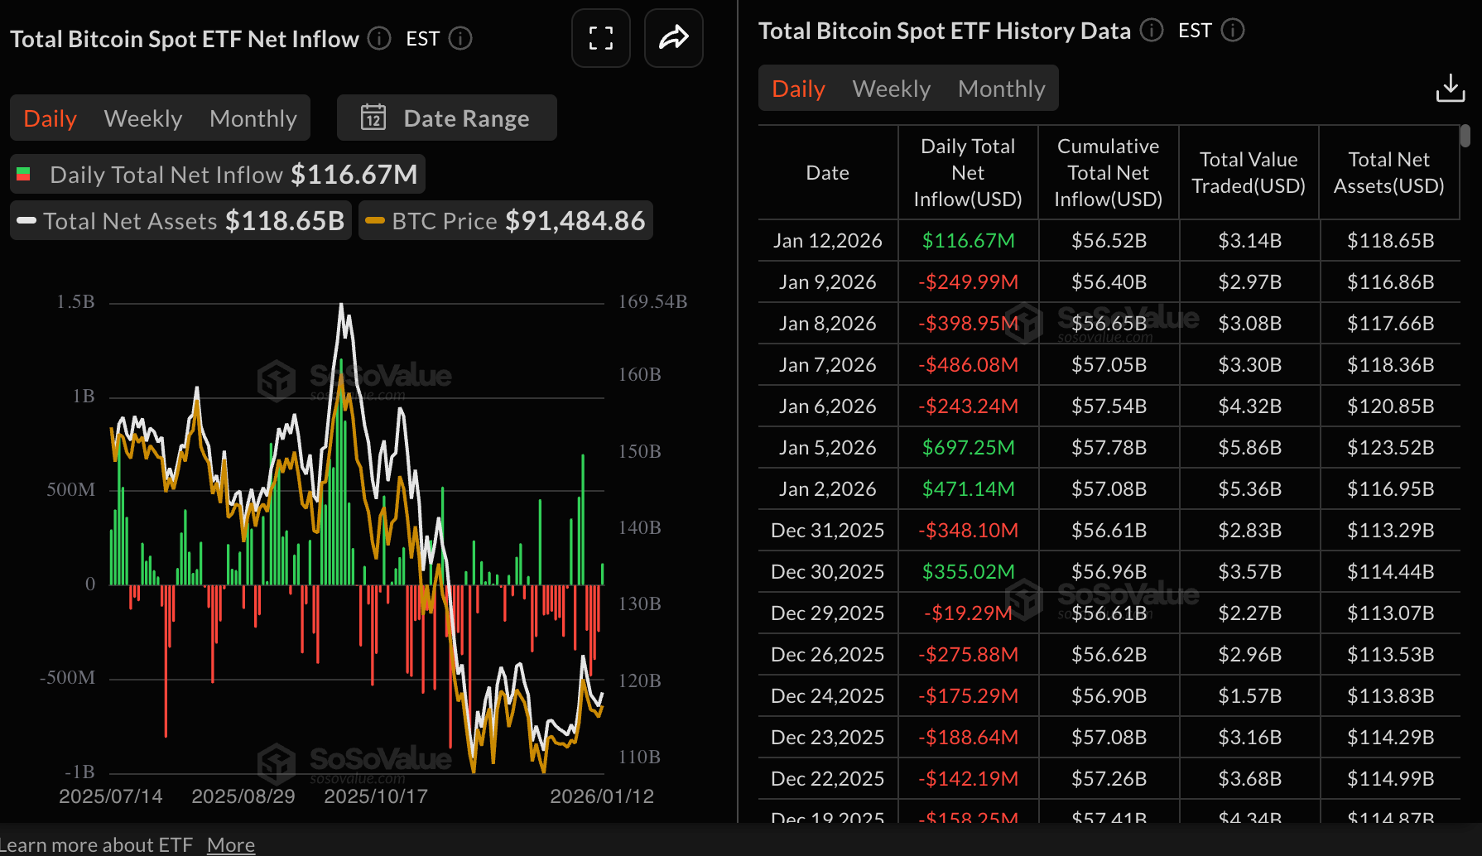Switch the chart to Weekly view
This screenshot has width=1482, height=856.
(142, 118)
